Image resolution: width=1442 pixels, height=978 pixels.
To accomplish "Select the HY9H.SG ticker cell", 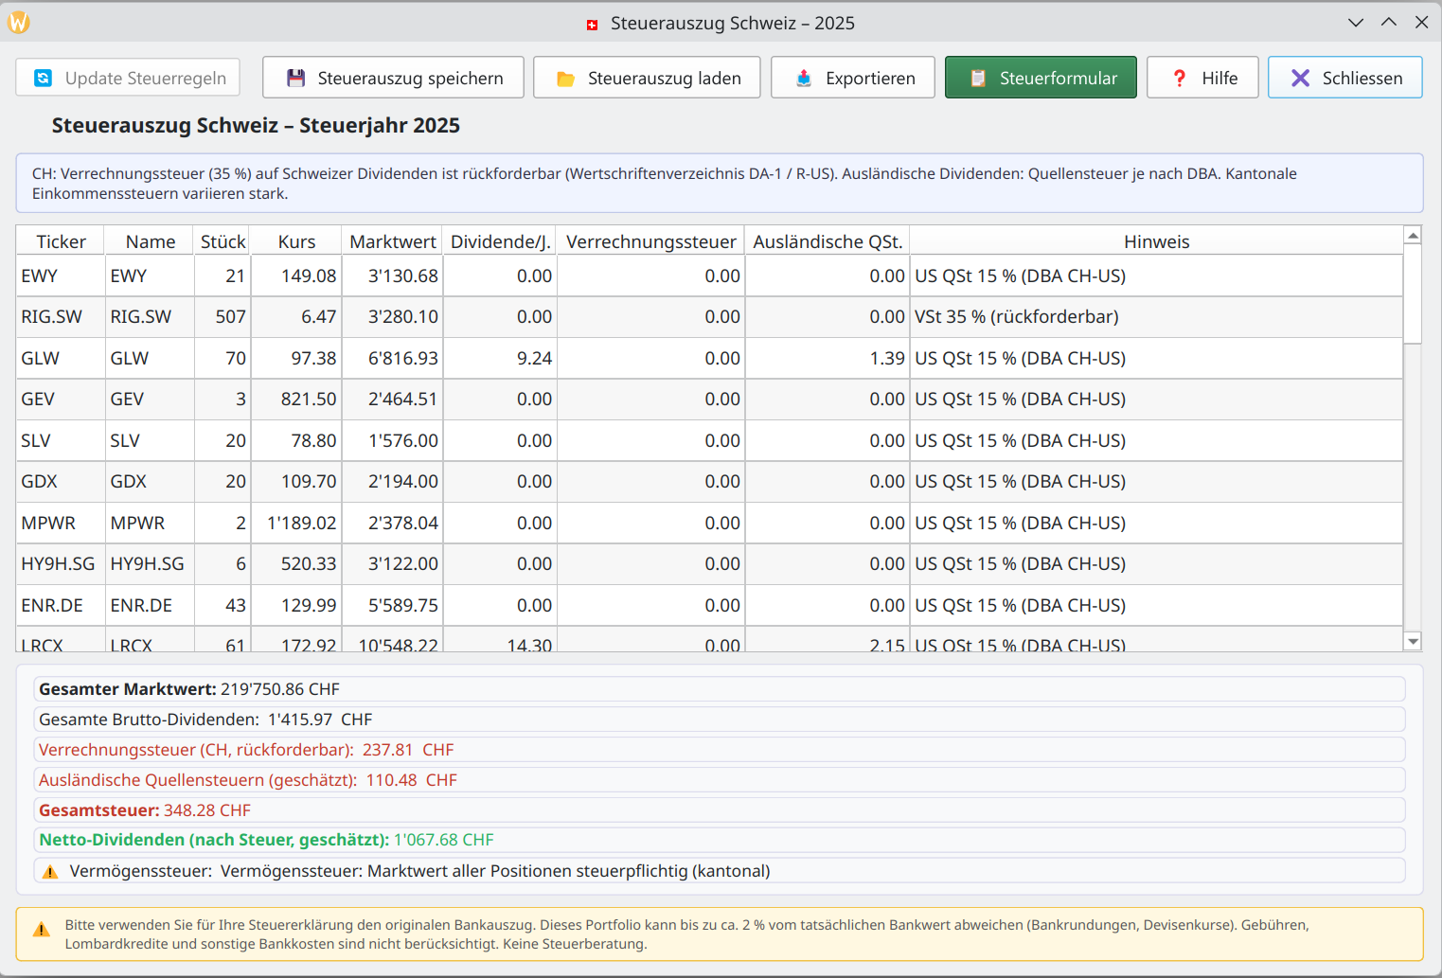I will pos(61,563).
